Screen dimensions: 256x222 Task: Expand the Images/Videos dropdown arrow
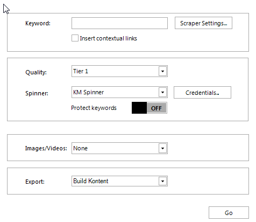point(162,148)
